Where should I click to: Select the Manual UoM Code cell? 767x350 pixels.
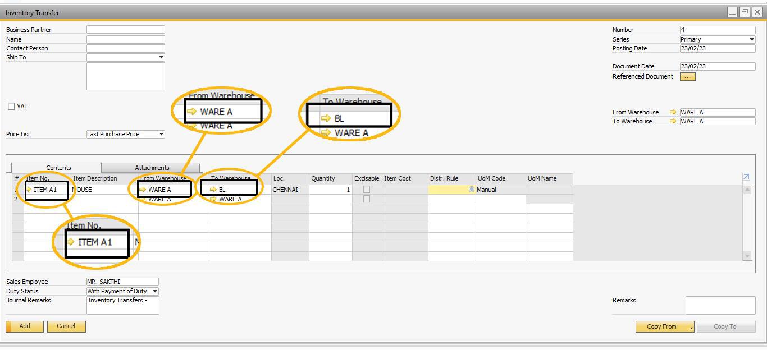coord(500,190)
